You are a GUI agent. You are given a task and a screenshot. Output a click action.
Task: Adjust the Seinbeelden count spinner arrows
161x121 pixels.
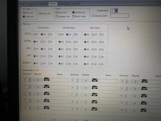point(116,11)
